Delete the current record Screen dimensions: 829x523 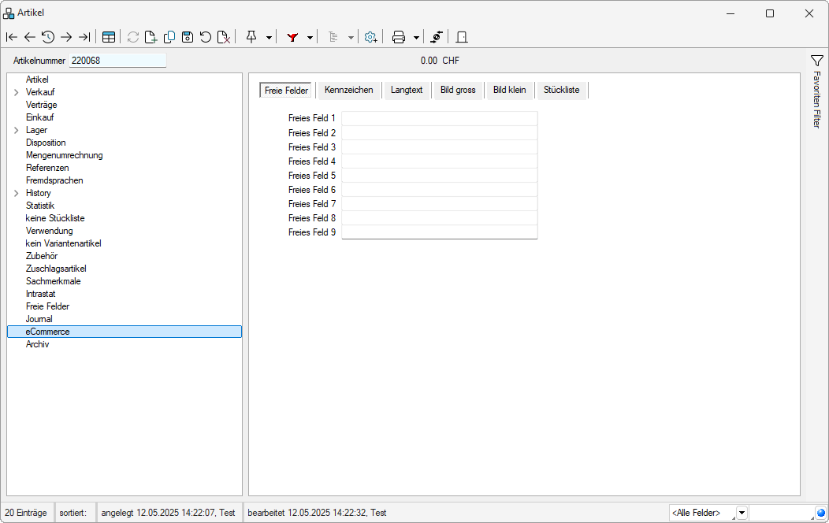224,37
